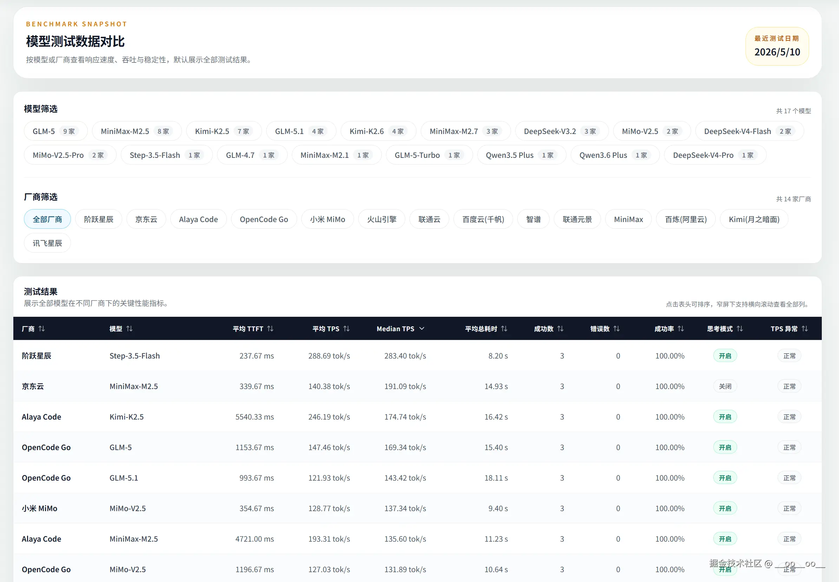Pick the 百炼(阿里云) vendor filter chip
Viewport: 839px width, 582px height.
pos(686,219)
